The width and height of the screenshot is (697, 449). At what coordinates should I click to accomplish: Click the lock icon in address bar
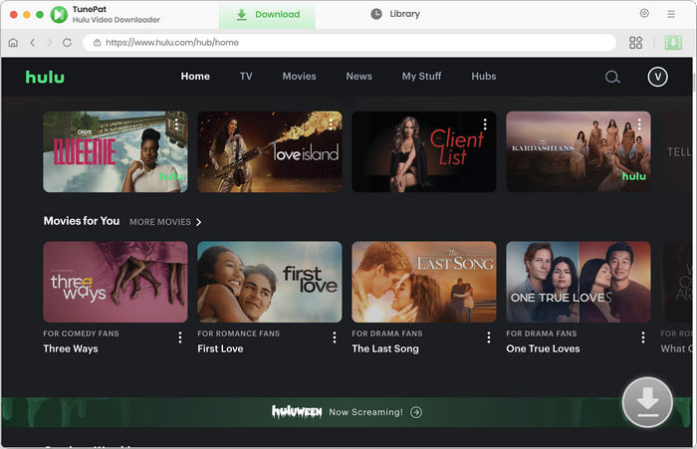click(x=97, y=43)
